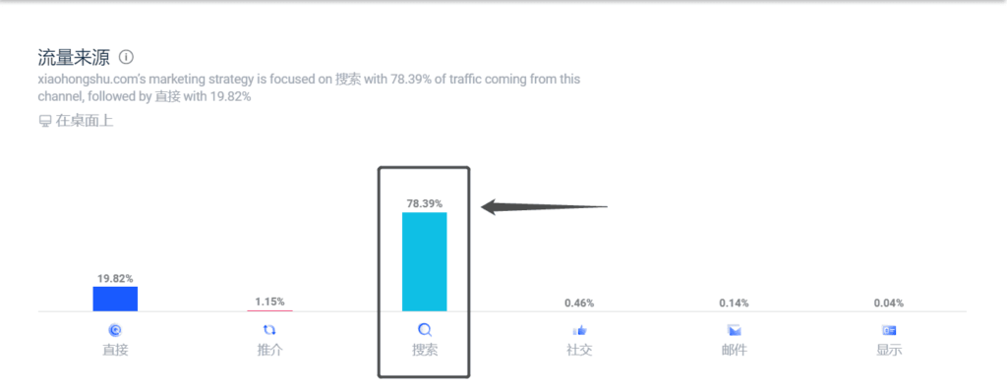Click the 流量来源 heading
This screenshot has height=386, width=1007.
tap(74, 57)
